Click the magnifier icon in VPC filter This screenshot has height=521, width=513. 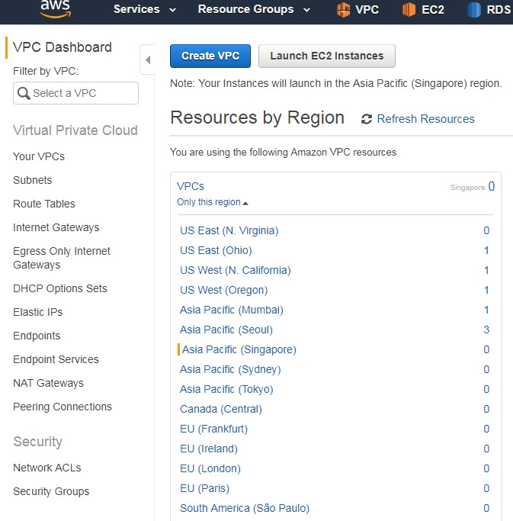[24, 93]
